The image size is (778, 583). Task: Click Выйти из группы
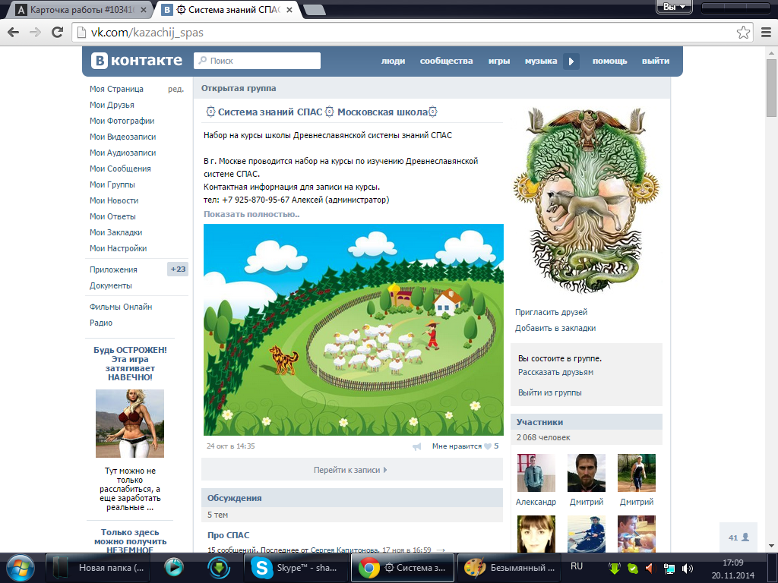pos(550,392)
